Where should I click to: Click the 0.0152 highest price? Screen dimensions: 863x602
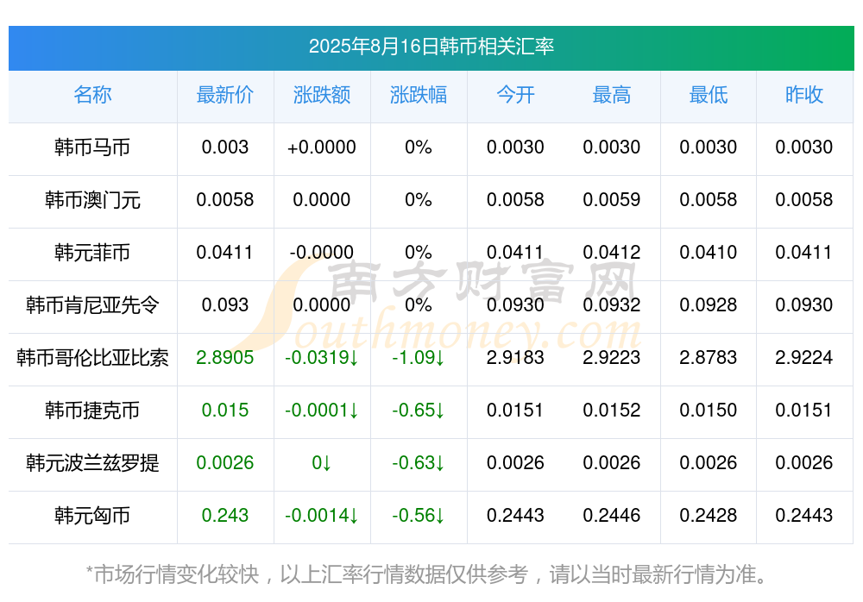point(612,411)
